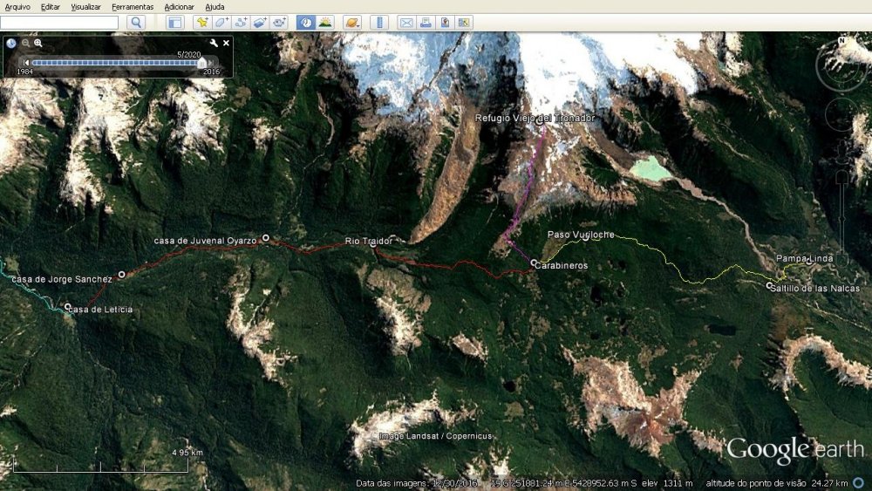Open time slider options wrench
Viewport: 872px width, 491px height.
tap(213, 43)
